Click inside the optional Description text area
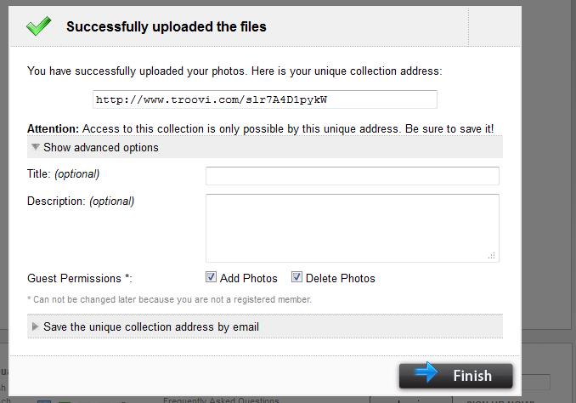The height and width of the screenshot is (403, 576). (353, 228)
